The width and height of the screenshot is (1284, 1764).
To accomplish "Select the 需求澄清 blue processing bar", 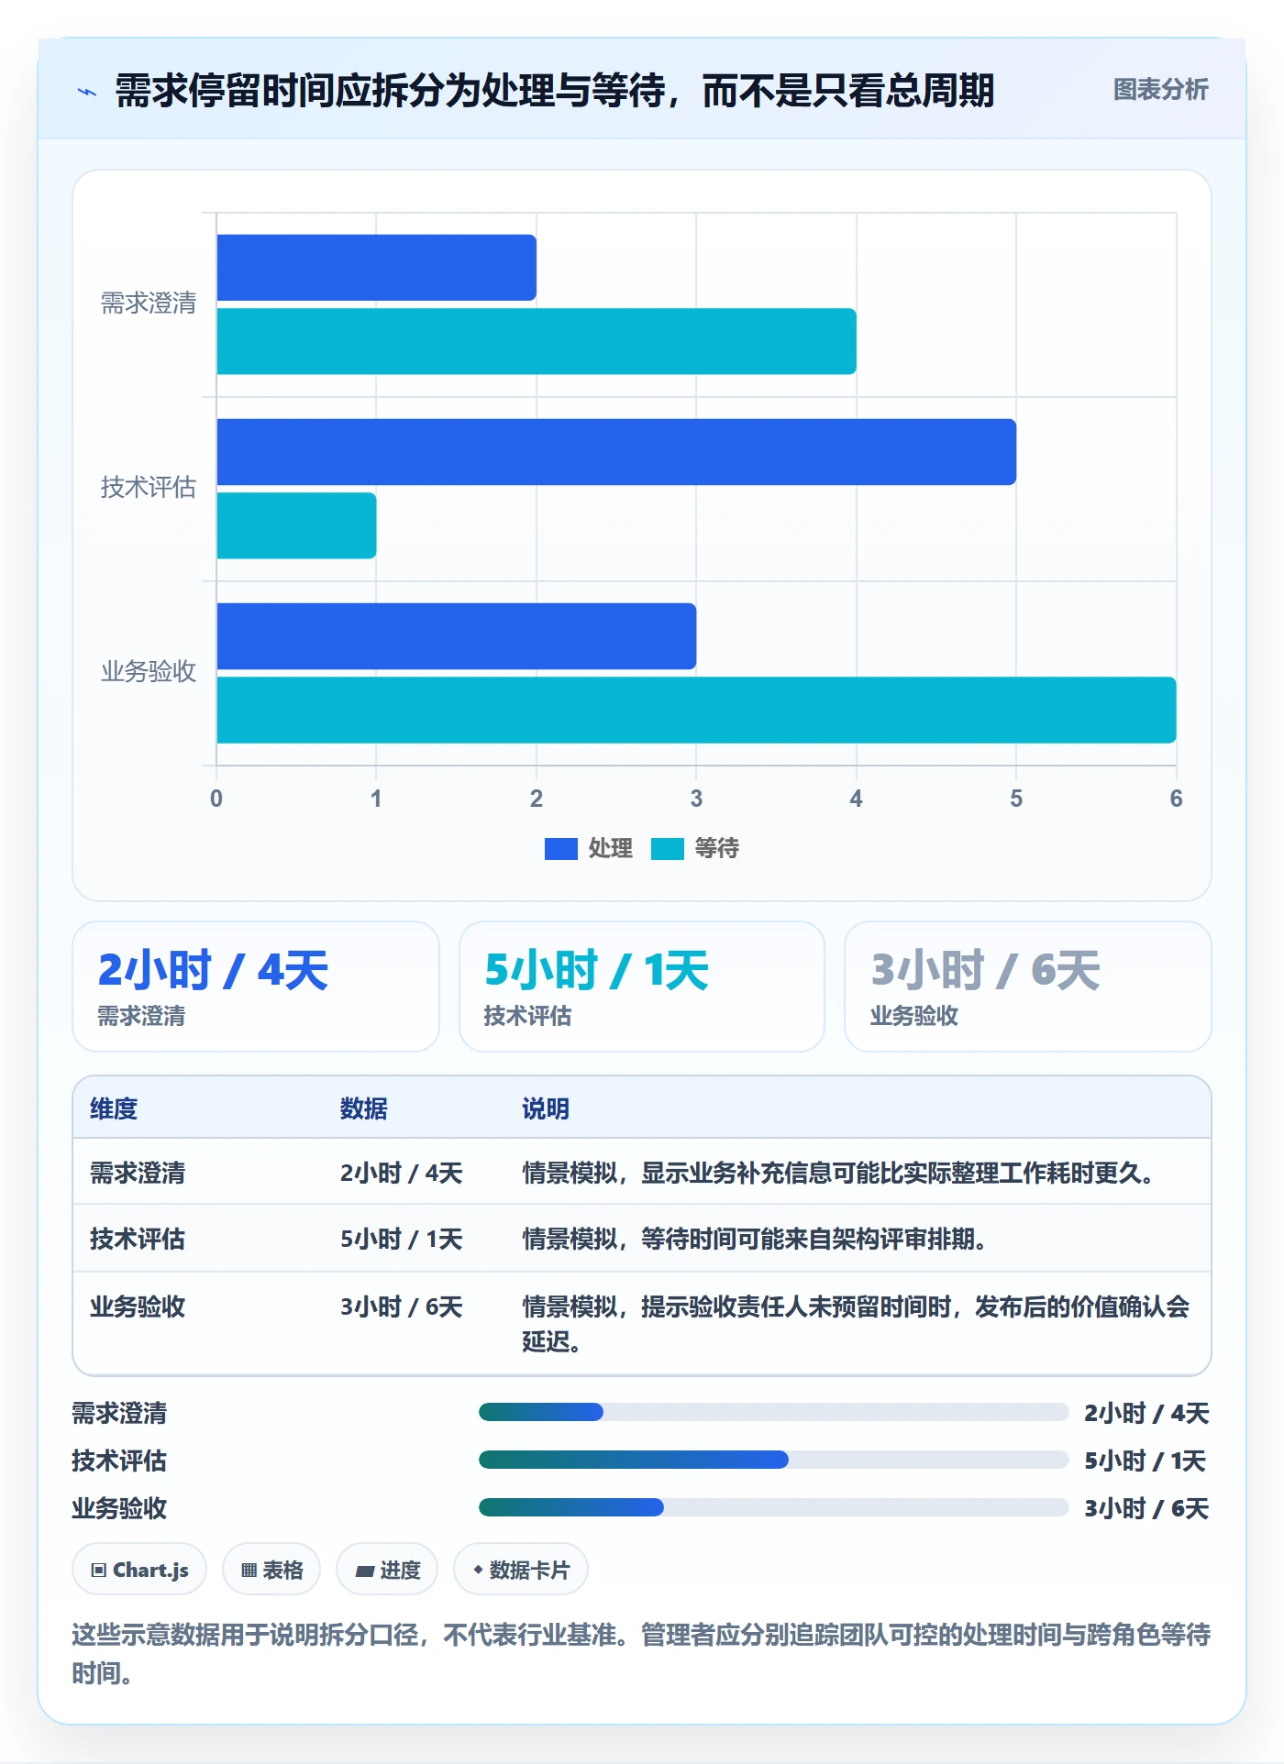I will coord(376,268).
